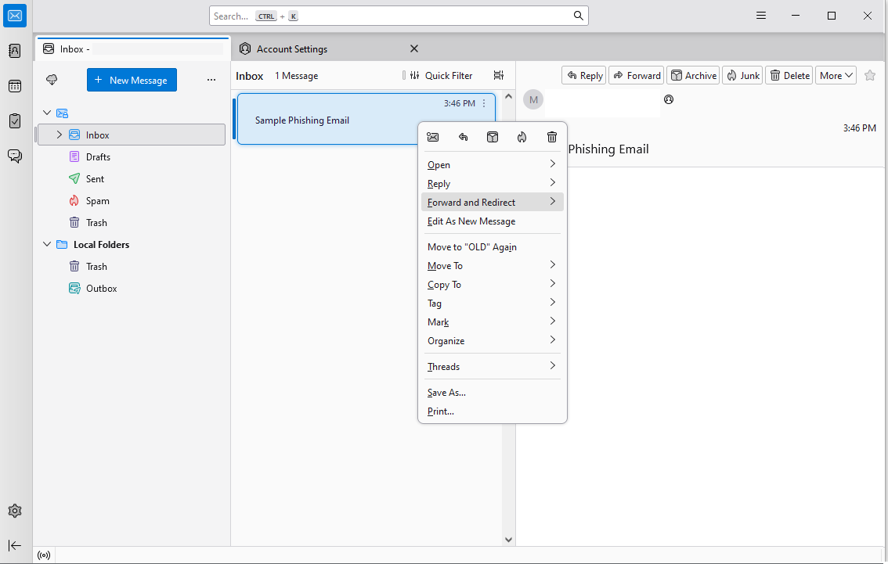The height and width of the screenshot is (564, 888).
Task: Expand the Move To submenu
Action: 492,265
